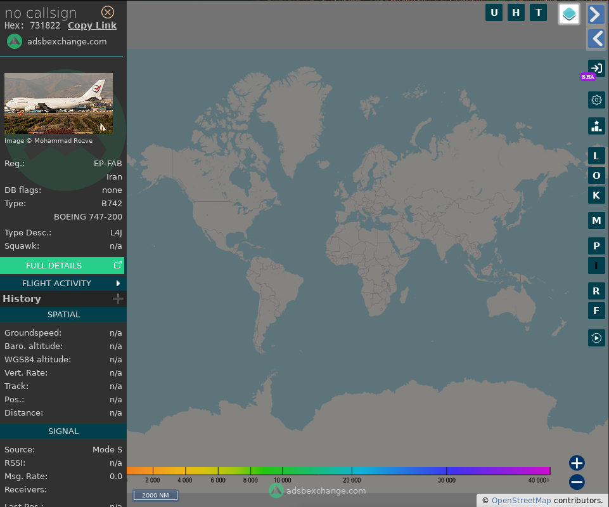Open the leaderboard stats icon
Image resolution: width=609 pixels, height=507 pixels.
(596, 126)
